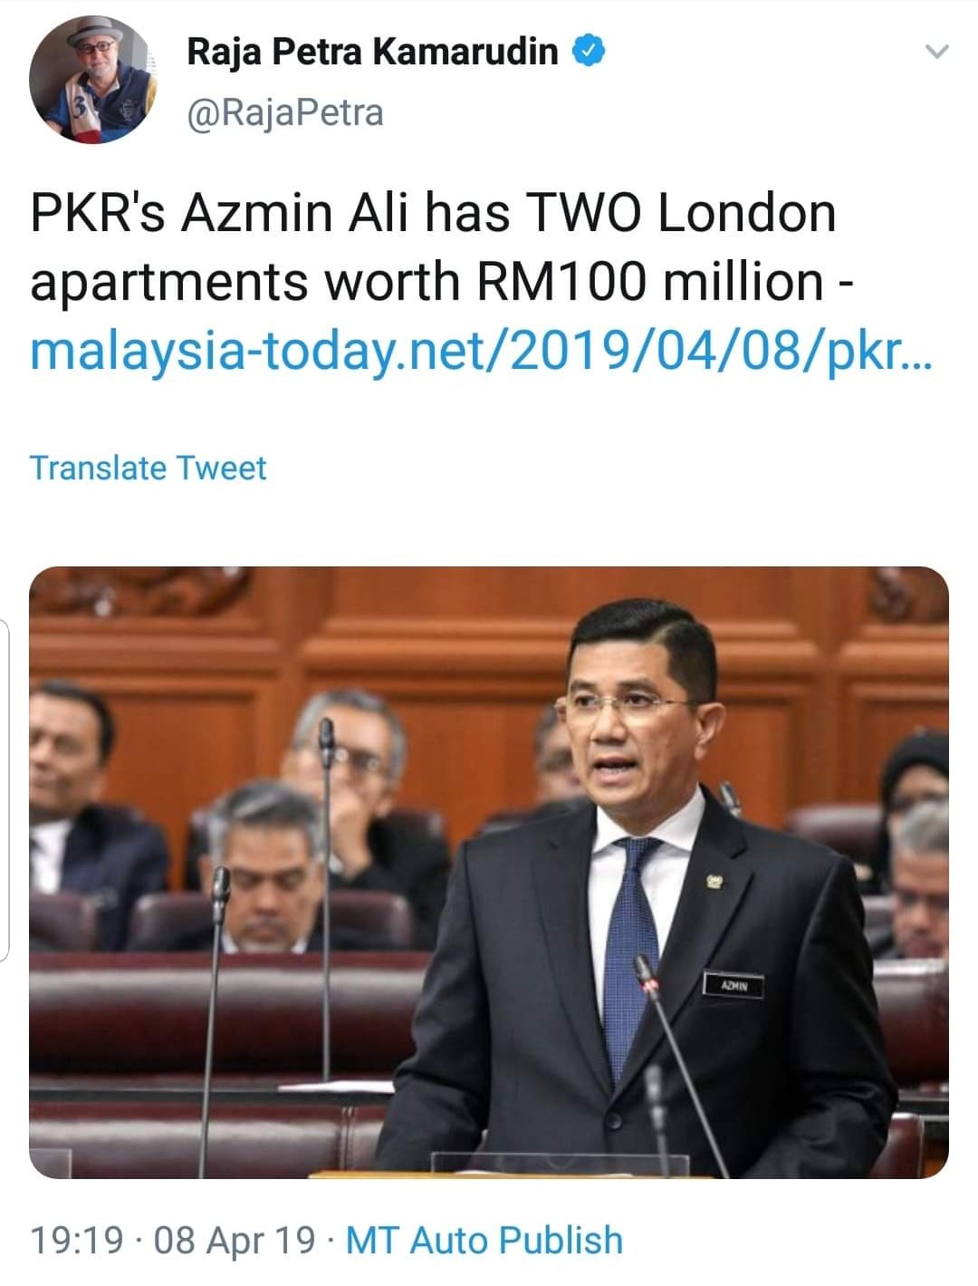Image resolution: width=978 pixels, height=1286 pixels.
Task: Open the @RajaPetra handle
Action: click(285, 113)
